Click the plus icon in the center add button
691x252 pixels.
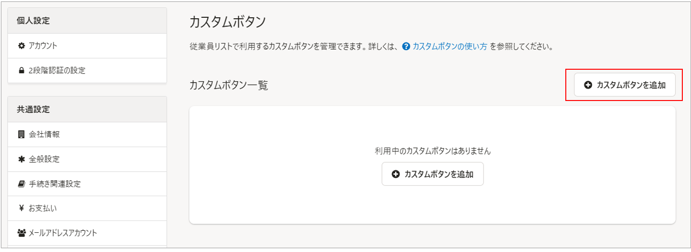(396, 175)
